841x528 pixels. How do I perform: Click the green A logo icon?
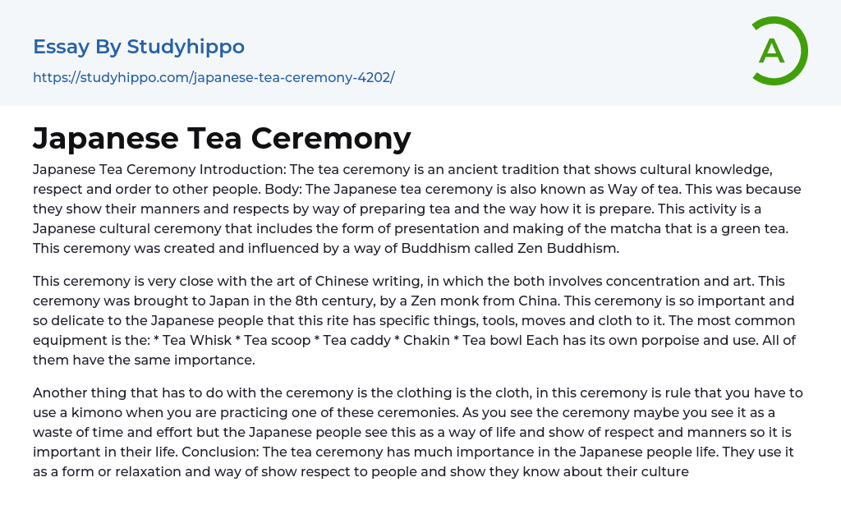779,51
